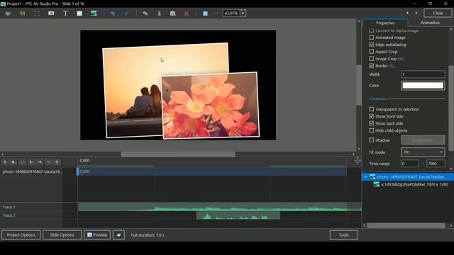The image size is (454, 255).
Task: Stop playback with the stop button
Action: (x=13, y=162)
